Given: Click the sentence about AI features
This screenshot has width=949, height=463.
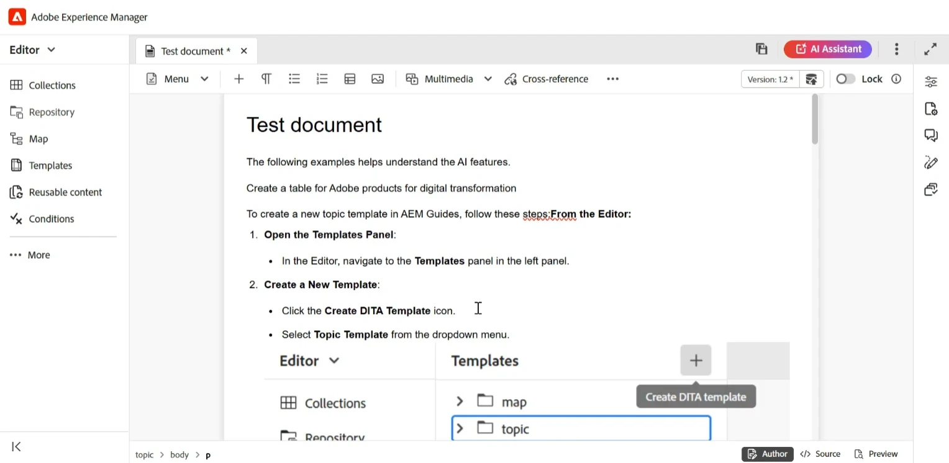Looking at the screenshot, I should pyautogui.click(x=378, y=162).
